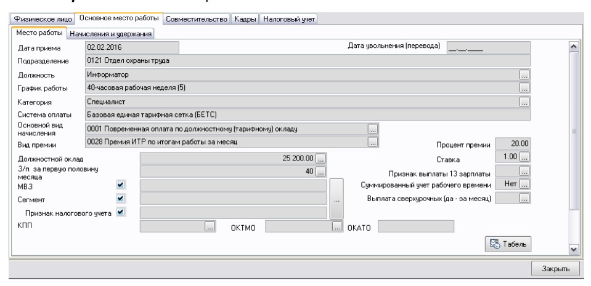
Task: Open the Табель button
Action: coord(508,244)
